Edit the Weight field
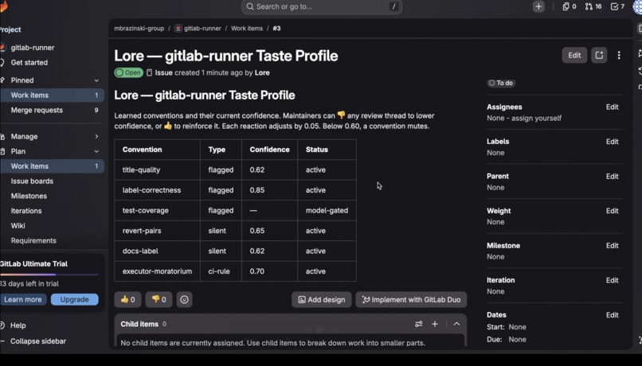Viewport: 642px width, 366px height. pos(612,211)
